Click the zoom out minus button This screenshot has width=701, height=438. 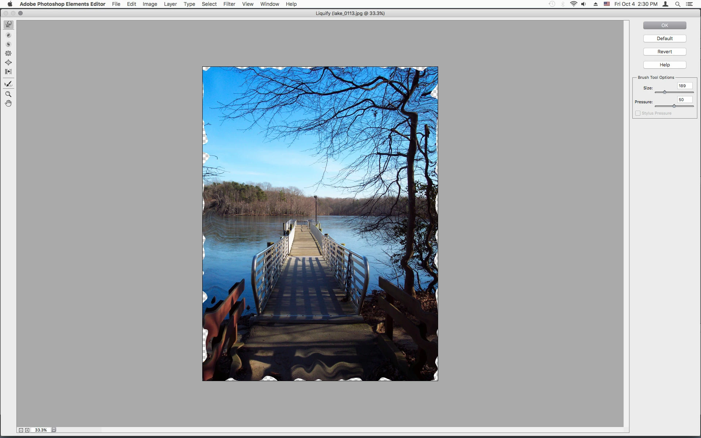pos(21,430)
